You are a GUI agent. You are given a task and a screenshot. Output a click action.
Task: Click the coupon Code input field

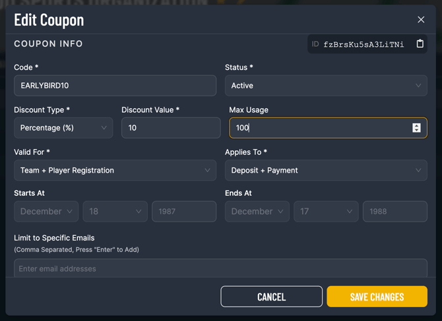(x=115, y=86)
